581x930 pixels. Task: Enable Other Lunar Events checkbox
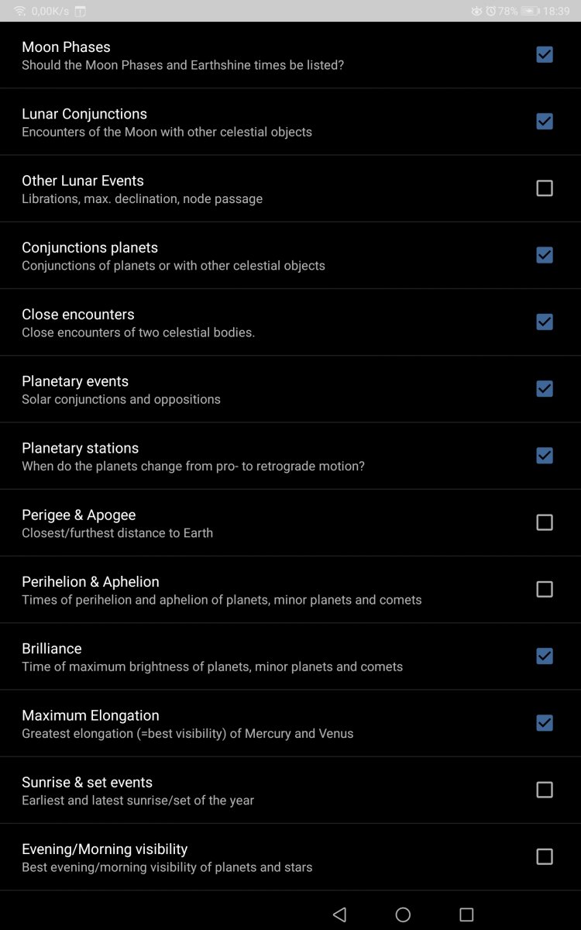pyautogui.click(x=545, y=188)
